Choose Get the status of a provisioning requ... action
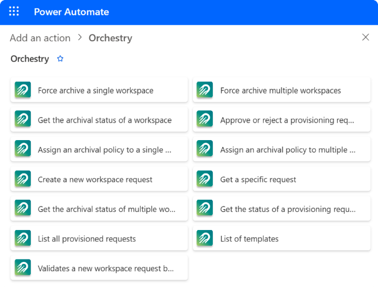Viewport: 378px width, 287px height. (282, 209)
